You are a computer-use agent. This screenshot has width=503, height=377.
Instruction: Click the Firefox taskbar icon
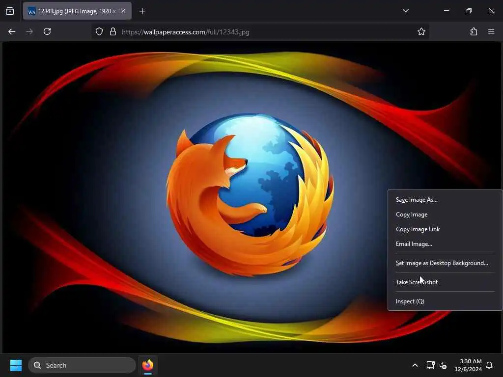click(x=148, y=365)
